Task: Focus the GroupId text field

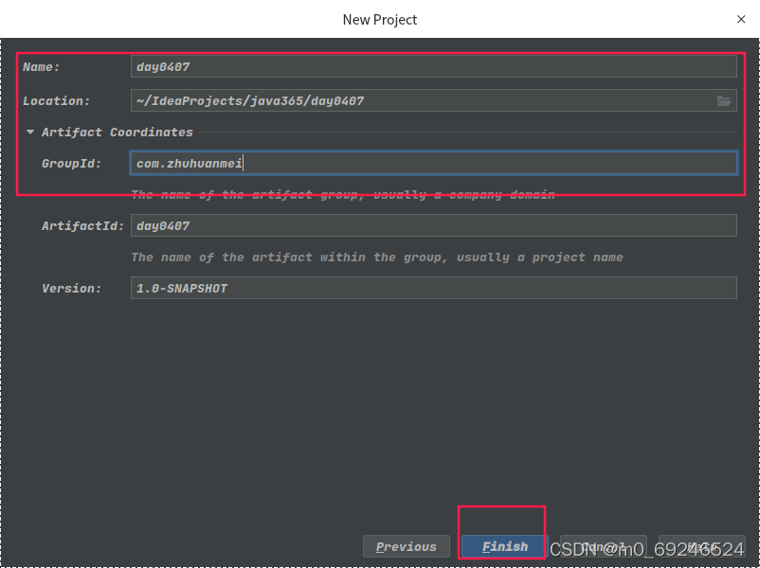Action: point(433,164)
